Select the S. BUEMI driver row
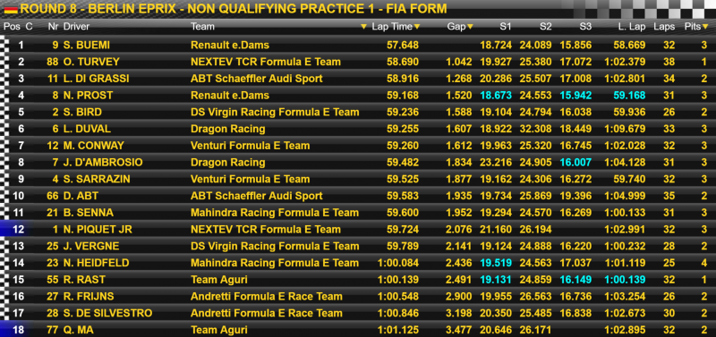This screenshot has height=337, width=716. click(x=358, y=46)
